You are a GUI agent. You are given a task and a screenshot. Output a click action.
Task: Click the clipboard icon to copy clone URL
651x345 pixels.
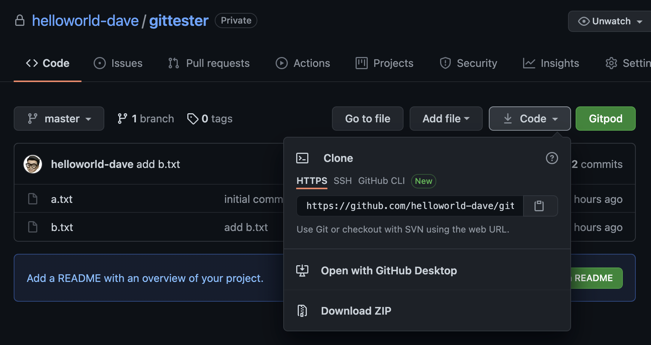pyautogui.click(x=540, y=206)
